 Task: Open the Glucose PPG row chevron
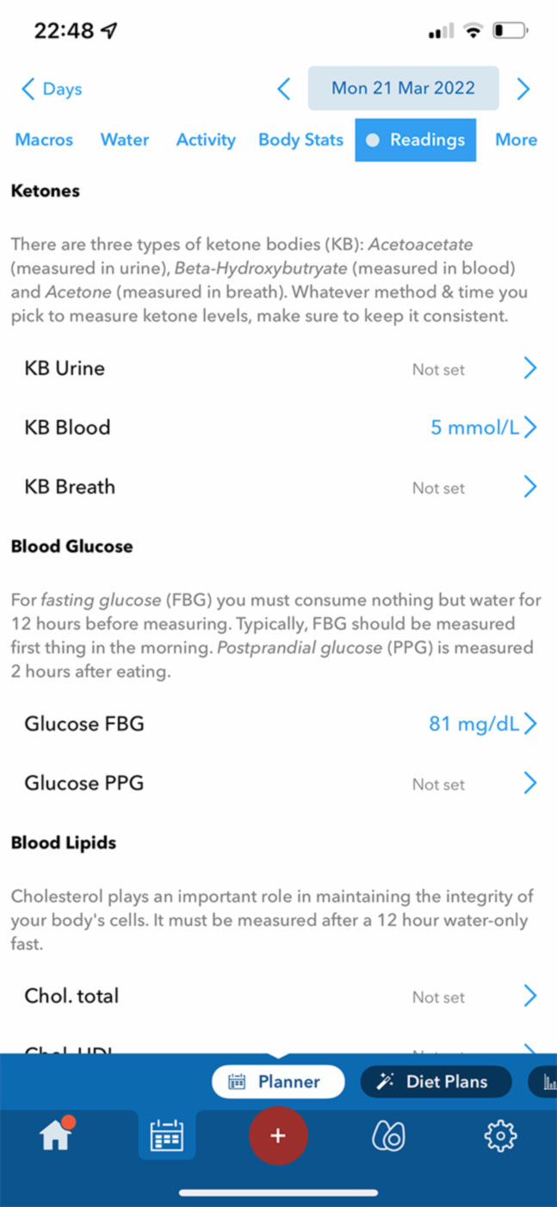(529, 784)
